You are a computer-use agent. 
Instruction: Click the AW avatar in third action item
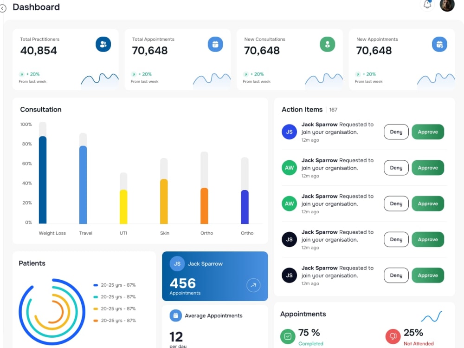click(x=289, y=204)
